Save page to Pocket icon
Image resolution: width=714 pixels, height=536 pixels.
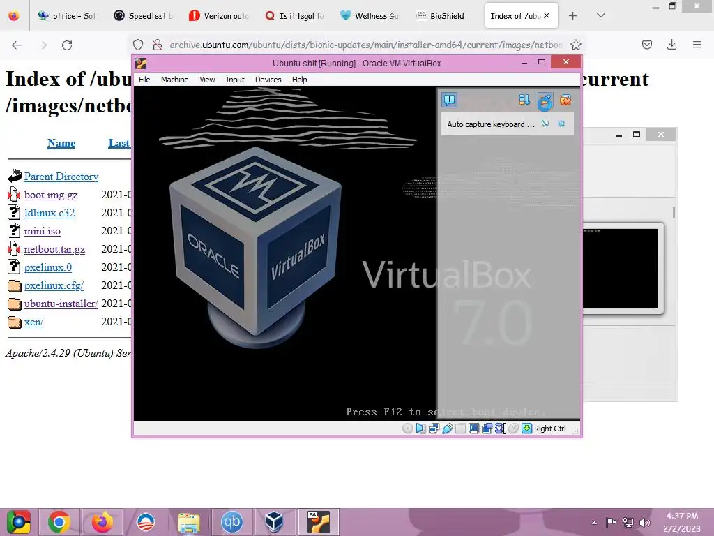pos(646,45)
